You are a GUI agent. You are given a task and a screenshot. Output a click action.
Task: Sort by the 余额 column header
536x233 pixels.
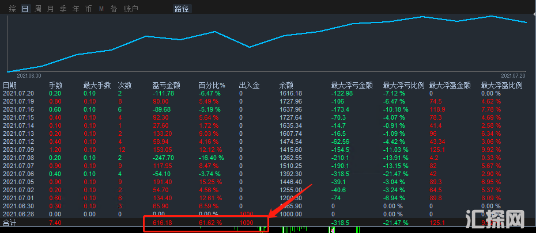click(286, 85)
